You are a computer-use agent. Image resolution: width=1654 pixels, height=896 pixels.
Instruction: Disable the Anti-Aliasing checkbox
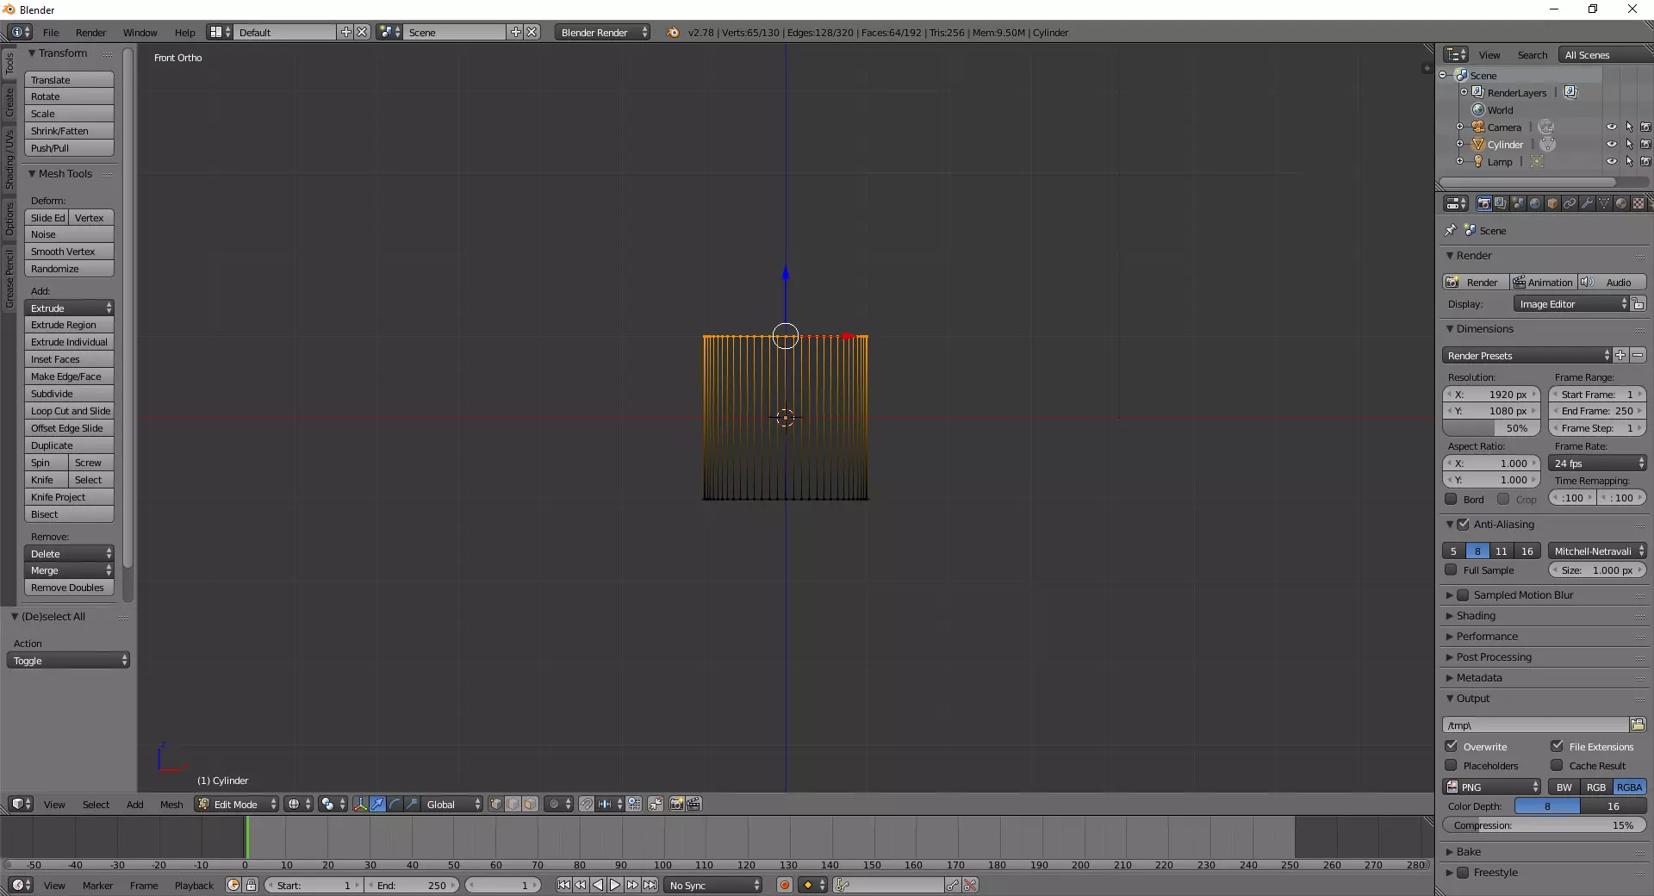pos(1463,524)
